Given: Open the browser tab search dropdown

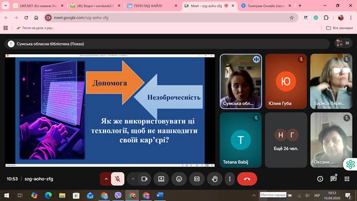Looking at the screenshot, I should [6, 6].
